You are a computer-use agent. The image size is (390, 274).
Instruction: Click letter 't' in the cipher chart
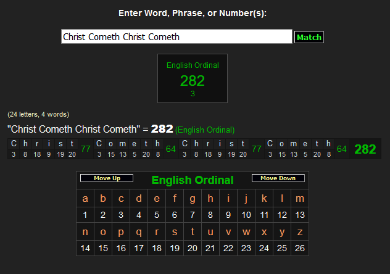tap(193, 232)
